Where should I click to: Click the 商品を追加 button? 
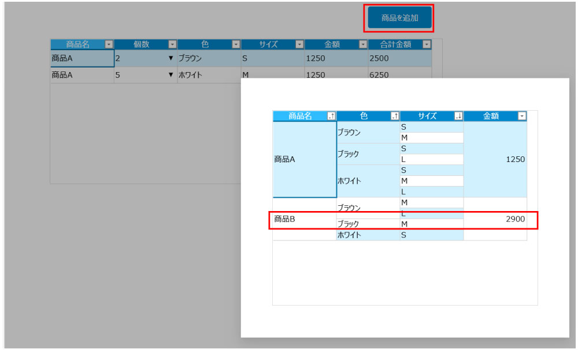pos(399,18)
